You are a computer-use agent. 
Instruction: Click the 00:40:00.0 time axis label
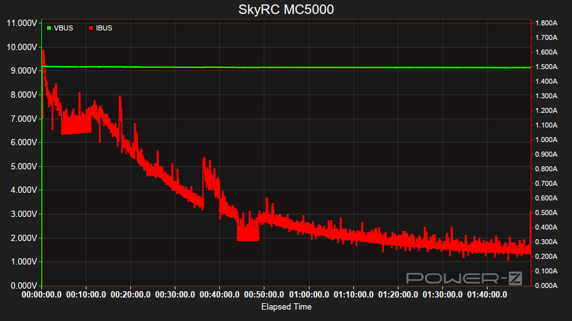(220, 295)
